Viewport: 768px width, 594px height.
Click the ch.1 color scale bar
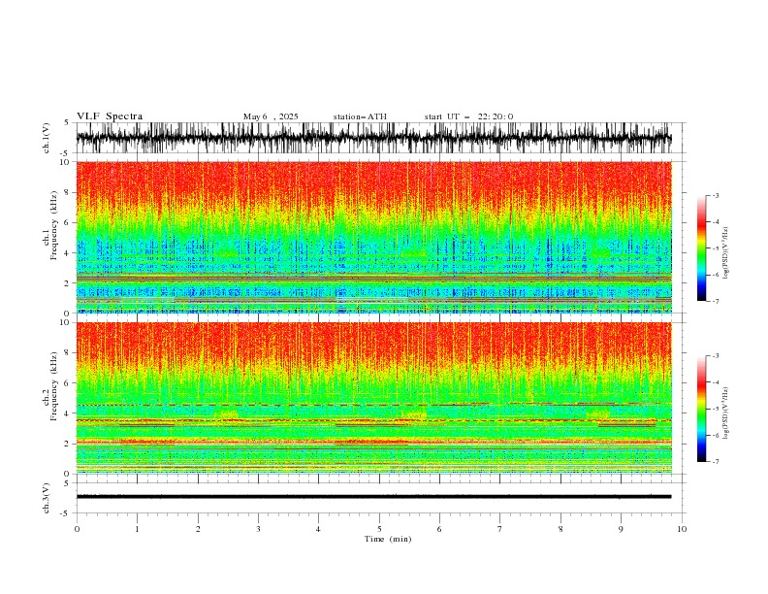[701, 248]
